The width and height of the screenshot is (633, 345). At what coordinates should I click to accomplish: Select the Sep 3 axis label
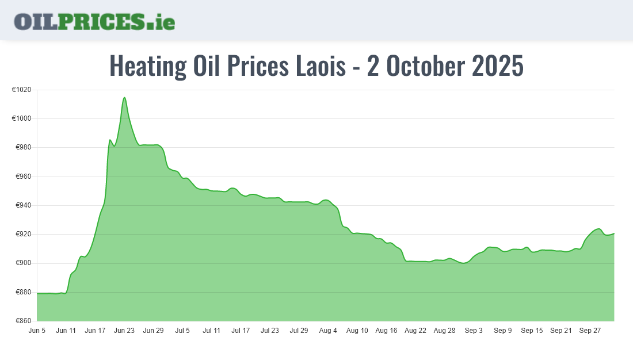point(474,331)
